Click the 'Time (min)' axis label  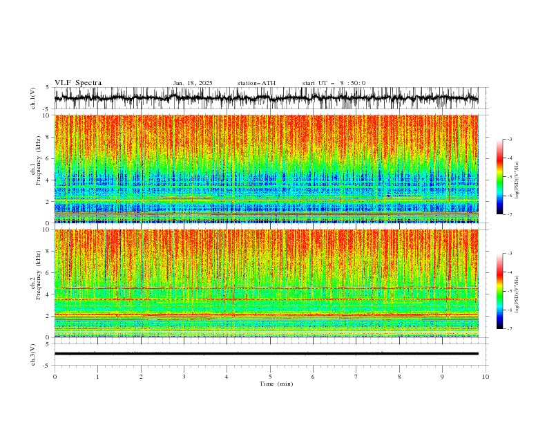point(276,384)
